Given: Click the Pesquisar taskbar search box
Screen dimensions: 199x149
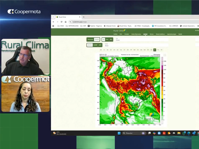Looking at the screenshot, I should coord(134,133).
